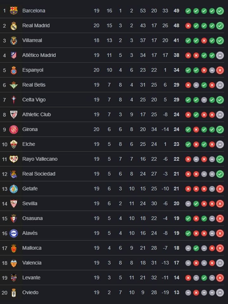Click the Levante team name

[31, 278]
